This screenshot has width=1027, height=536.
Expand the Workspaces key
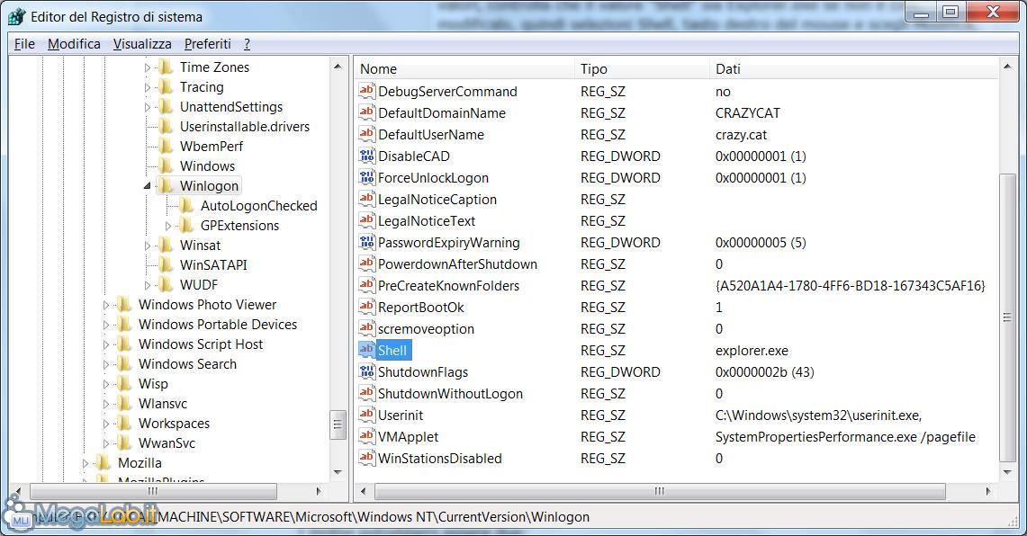(x=106, y=424)
